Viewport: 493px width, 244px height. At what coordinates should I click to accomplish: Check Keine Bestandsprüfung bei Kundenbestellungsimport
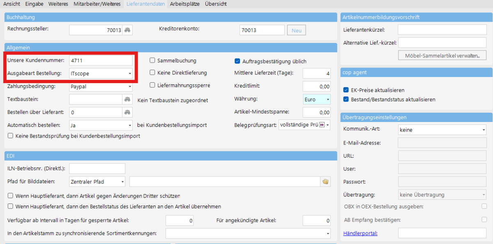(10, 136)
